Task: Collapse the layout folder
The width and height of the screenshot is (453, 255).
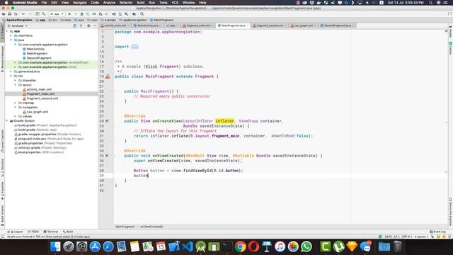Action: (16, 85)
